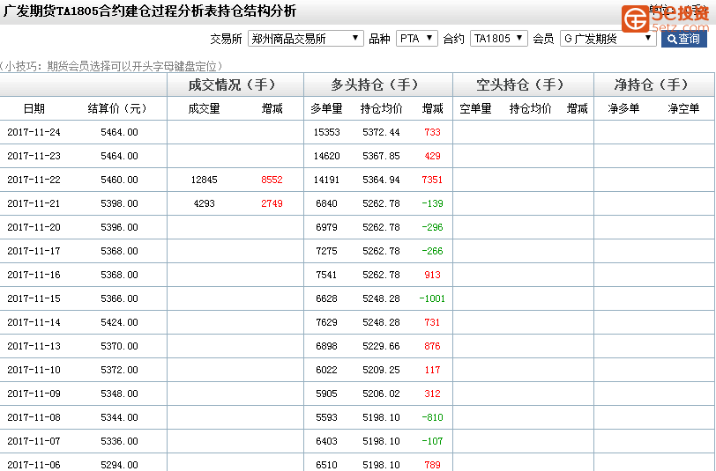Select the date 2017-11-20

point(34,227)
